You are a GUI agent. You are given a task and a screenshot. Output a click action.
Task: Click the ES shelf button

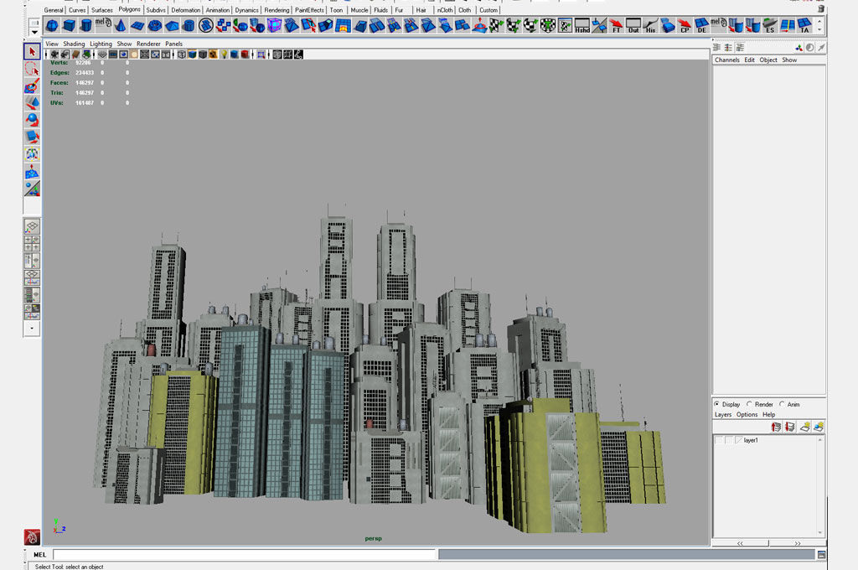click(770, 25)
